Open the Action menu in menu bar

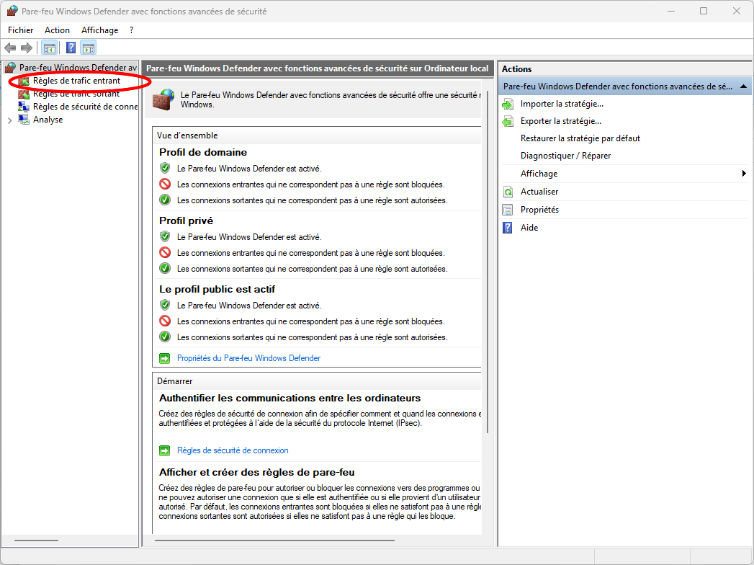(57, 30)
